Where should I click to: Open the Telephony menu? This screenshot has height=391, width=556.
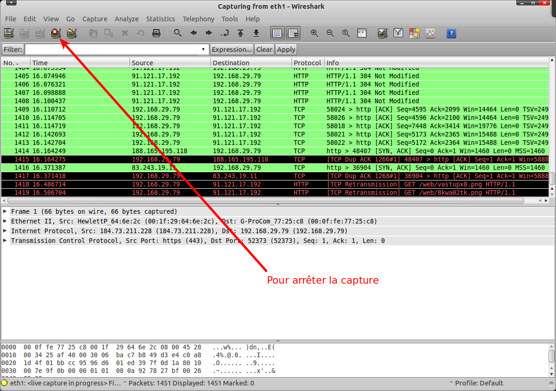(x=198, y=19)
